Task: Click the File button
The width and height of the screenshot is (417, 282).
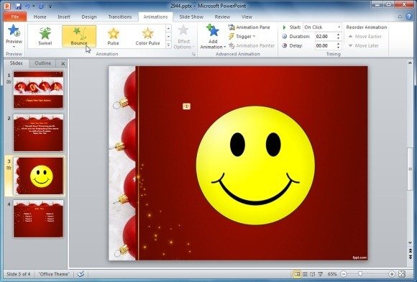Action: 15,17
